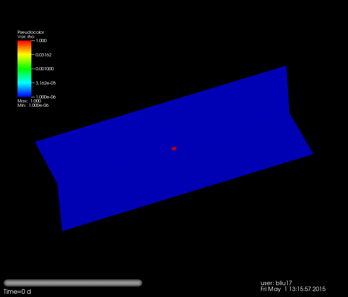The height and width of the screenshot is (297, 348).
Task: Click the 'Fri May 1 13:15:57 2015' timestamp
Action: click(x=293, y=289)
